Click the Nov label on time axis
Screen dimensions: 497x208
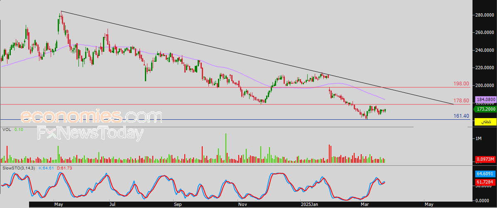[x=242, y=205]
